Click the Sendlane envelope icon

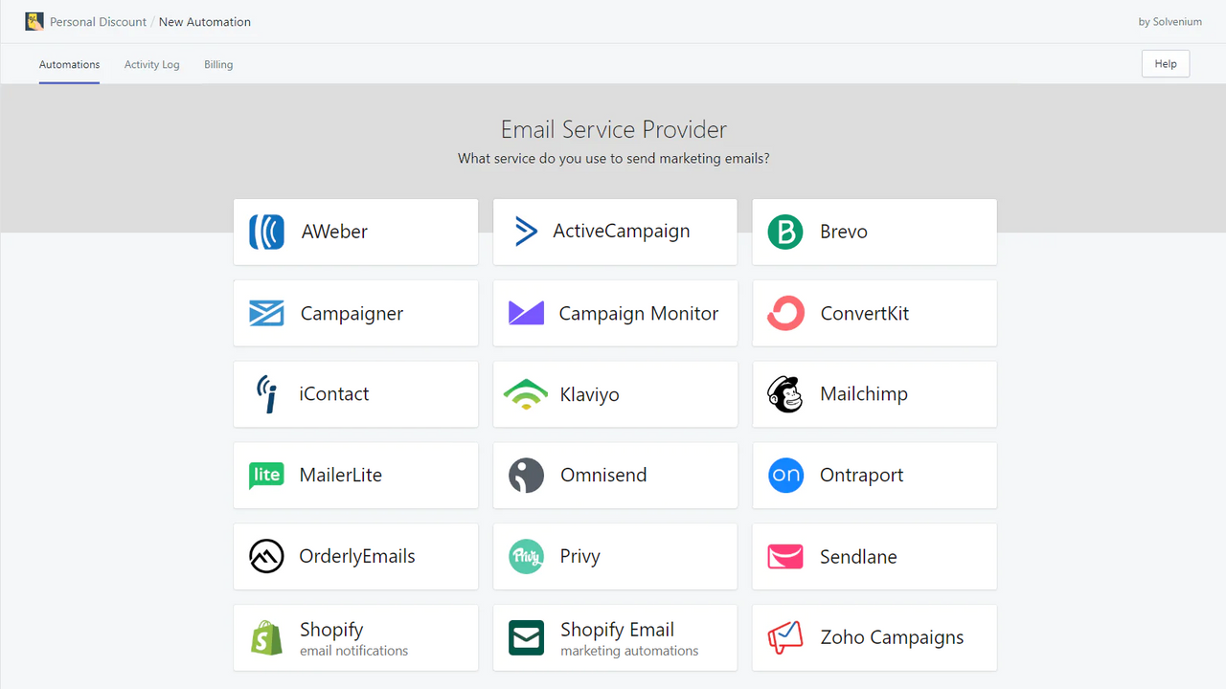pyautogui.click(x=785, y=556)
